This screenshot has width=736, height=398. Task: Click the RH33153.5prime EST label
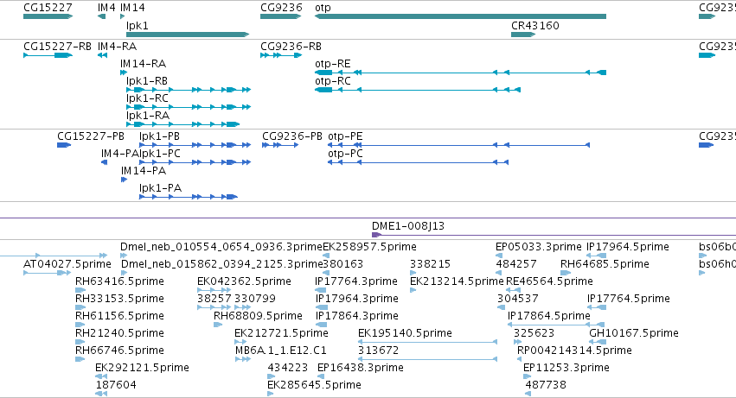(x=119, y=299)
